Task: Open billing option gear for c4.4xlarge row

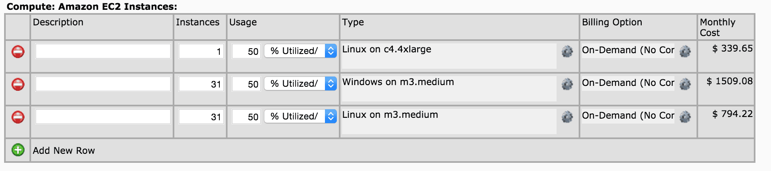Action: coord(685,52)
